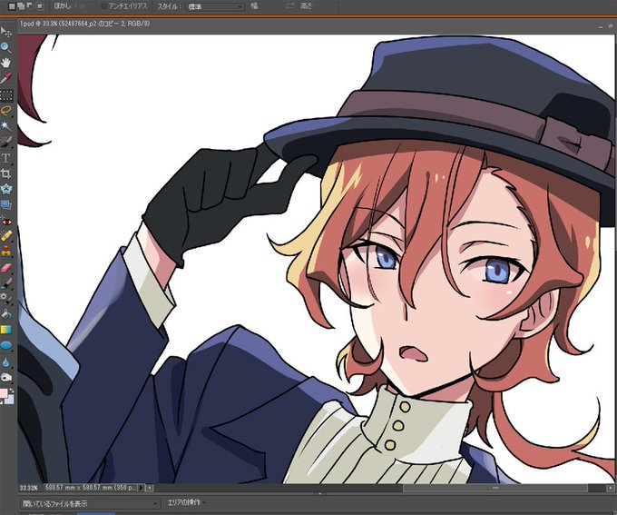The image size is (617, 515).
Task: Select the Hand pan tool
Action: 6,63
